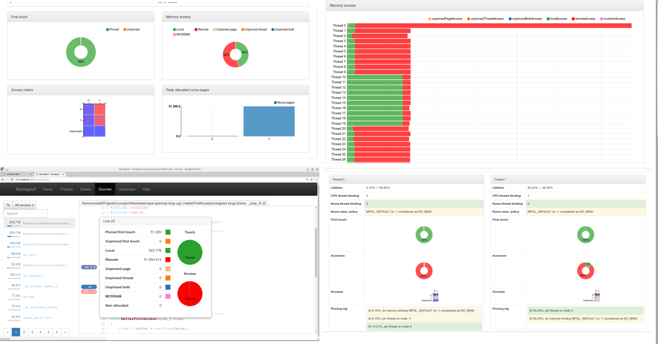The image size is (658, 344).
Task: Click the pink 209.7 M annotation badge
Action: point(89,292)
